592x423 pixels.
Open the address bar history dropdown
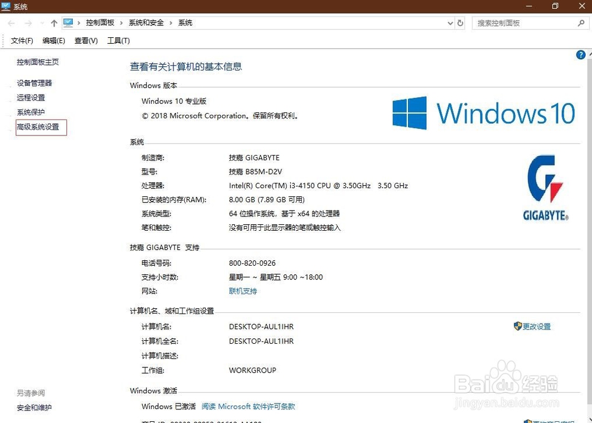click(450, 23)
